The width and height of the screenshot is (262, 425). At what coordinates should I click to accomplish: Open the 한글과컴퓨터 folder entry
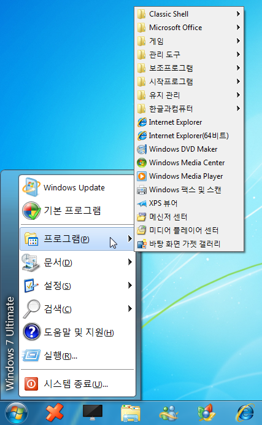pos(189,109)
